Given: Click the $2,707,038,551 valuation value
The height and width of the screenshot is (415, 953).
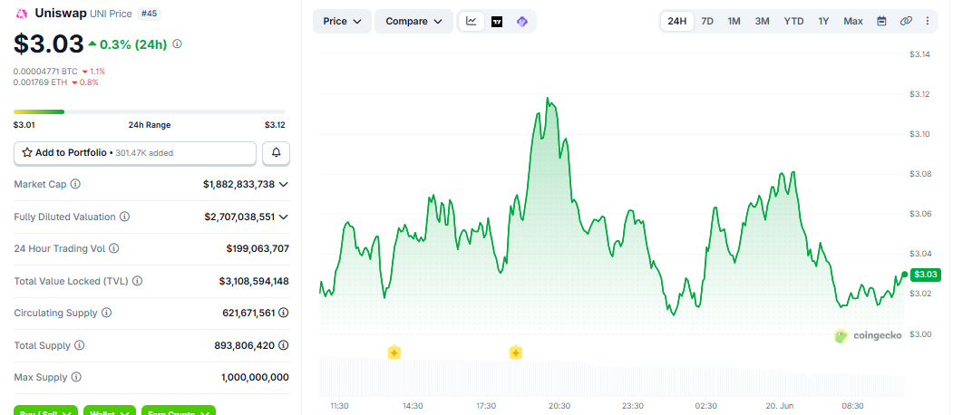Looking at the screenshot, I should (238, 217).
